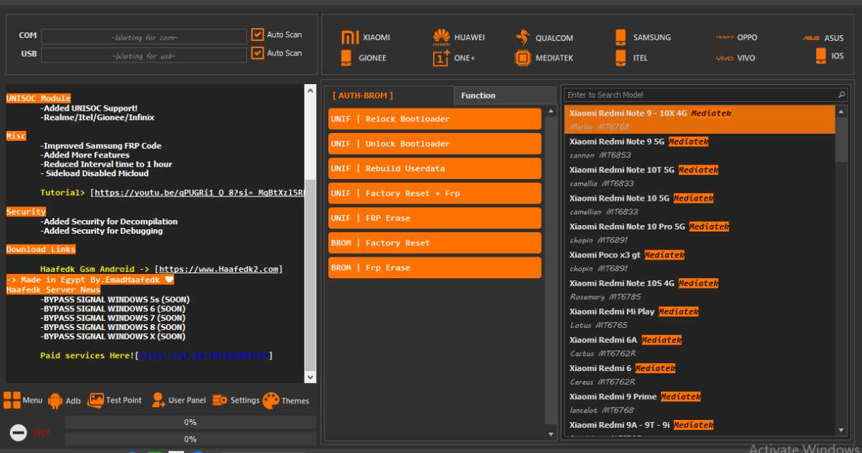Viewport: 862px width, 453px height.
Task: Select Xiaomi Redmi 9 Prime
Action: (700, 403)
